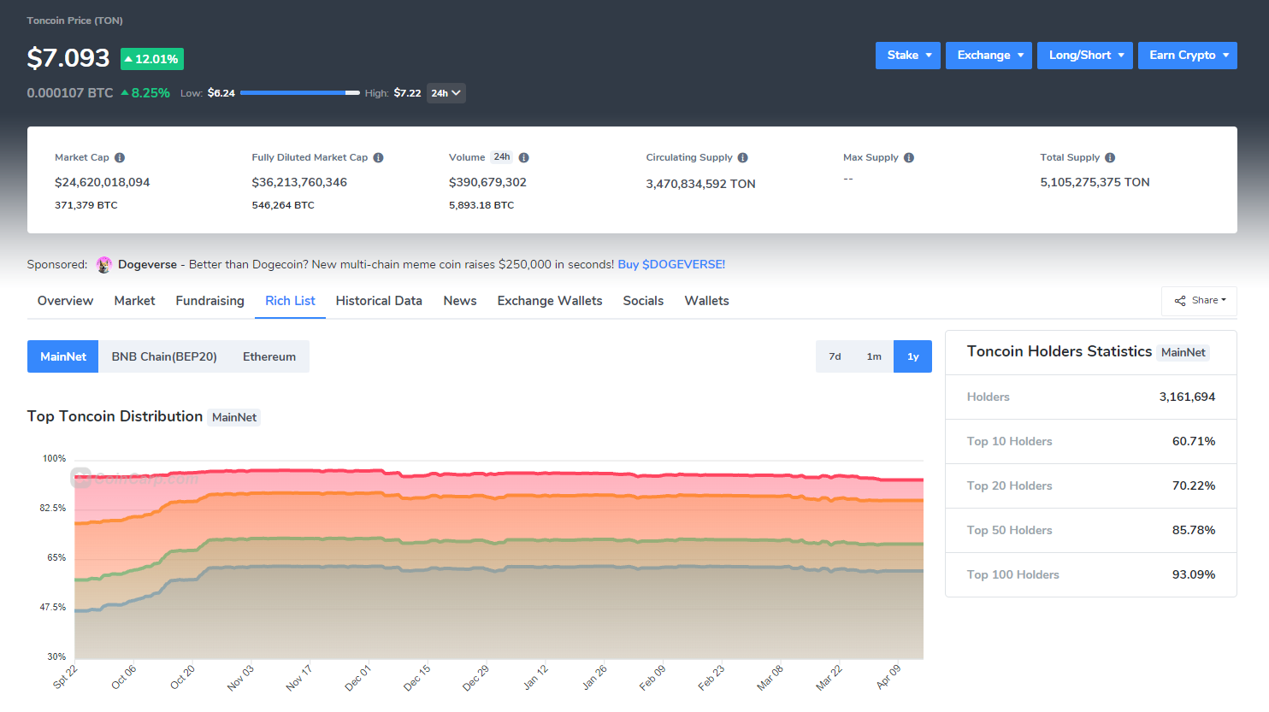
Task: Open the Exchange Wallets tab
Action: coord(550,301)
